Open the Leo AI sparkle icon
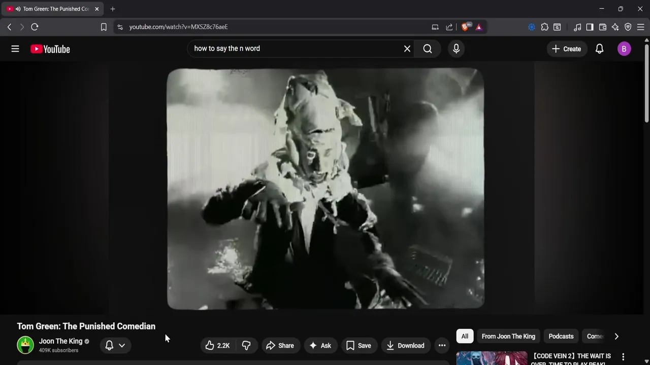This screenshot has width=650, height=365. [615, 27]
